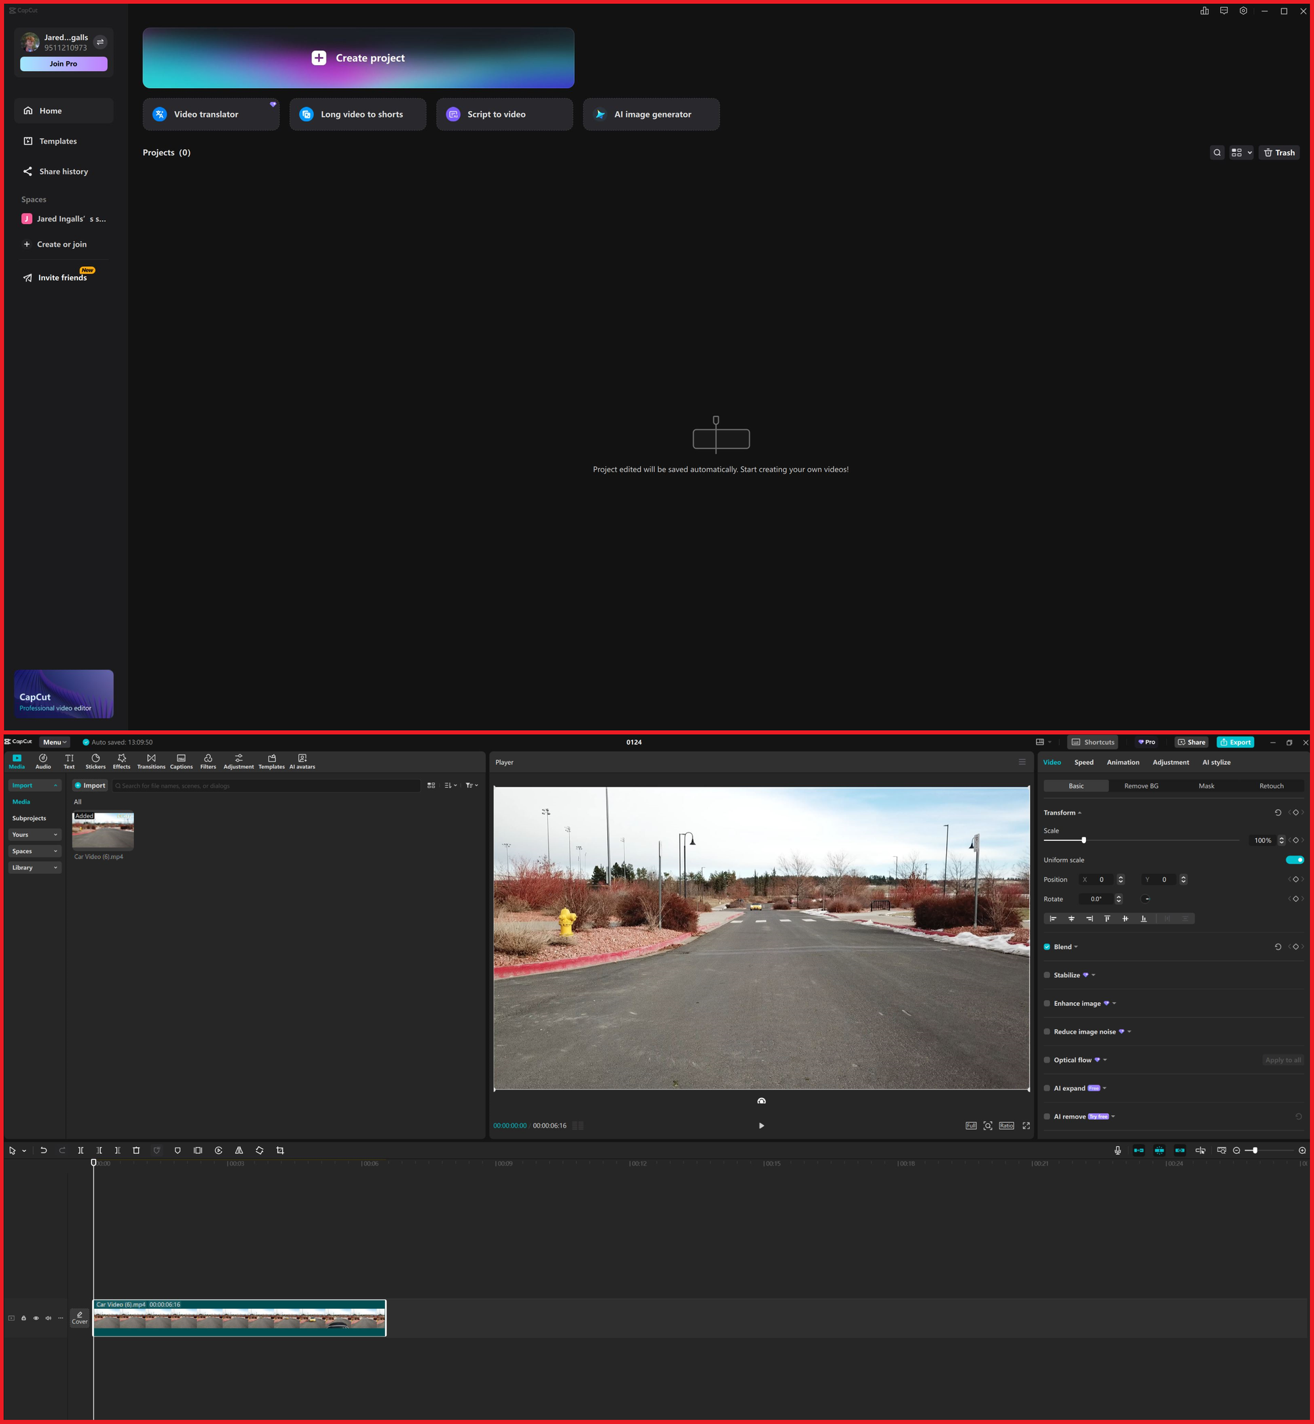Click the Car Video thumbnail in media
Screen dimensions: 1314x1424
point(102,831)
